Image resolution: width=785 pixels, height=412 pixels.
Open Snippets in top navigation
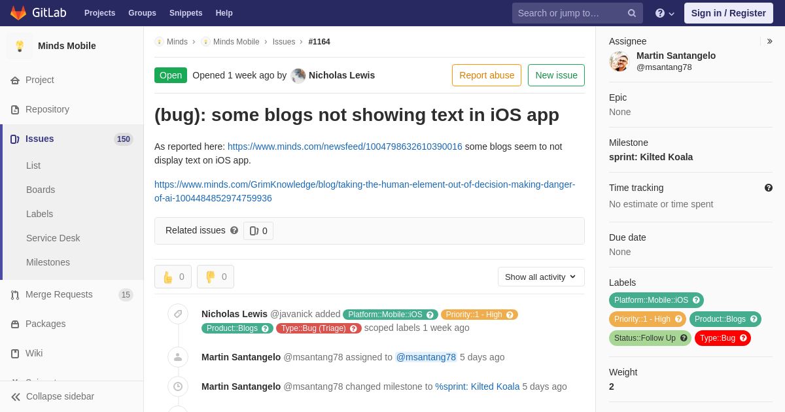[186, 13]
